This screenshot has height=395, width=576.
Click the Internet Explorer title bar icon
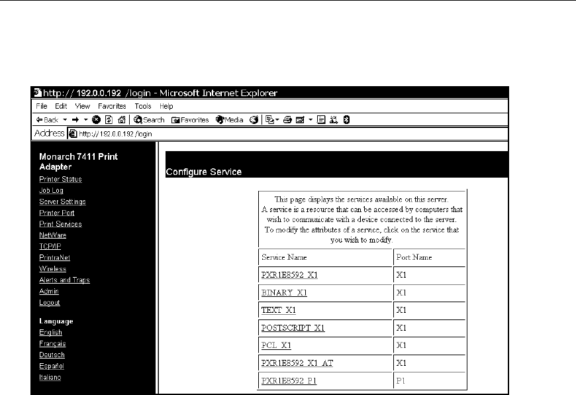(38, 92)
